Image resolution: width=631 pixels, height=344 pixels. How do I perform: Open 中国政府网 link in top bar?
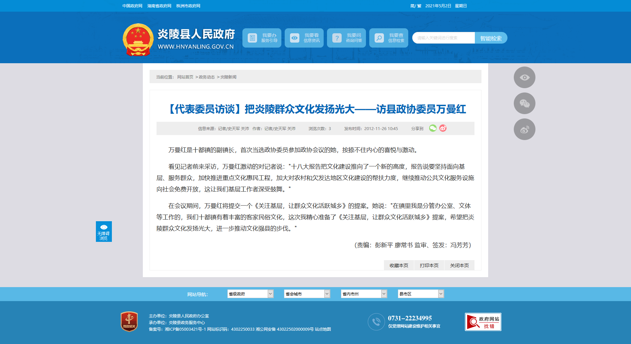[132, 6]
